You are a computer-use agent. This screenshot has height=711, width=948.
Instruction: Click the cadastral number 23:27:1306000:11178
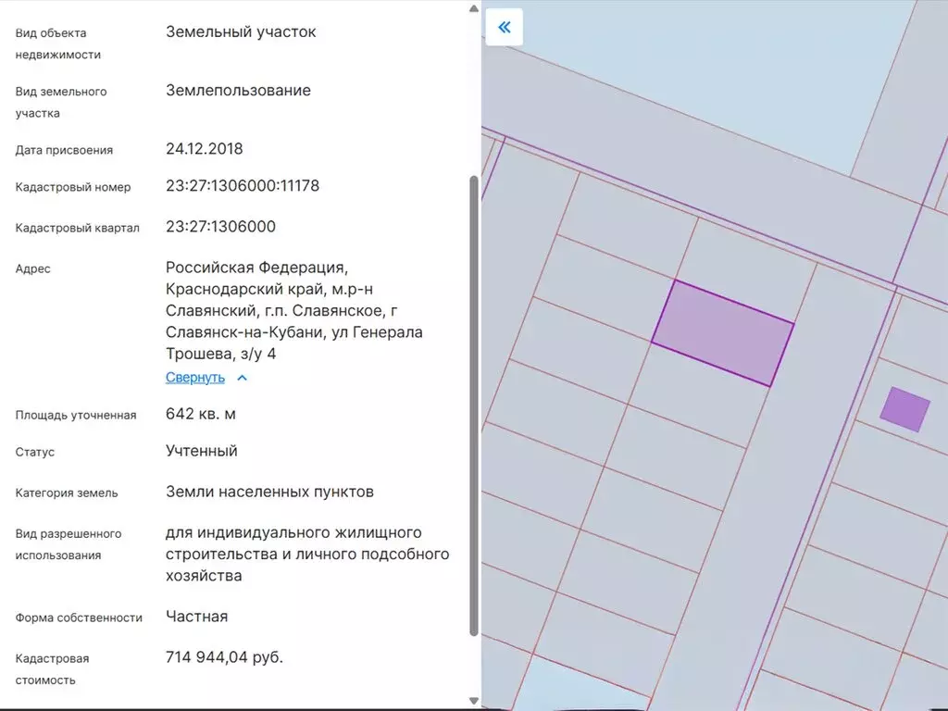tap(242, 186)
